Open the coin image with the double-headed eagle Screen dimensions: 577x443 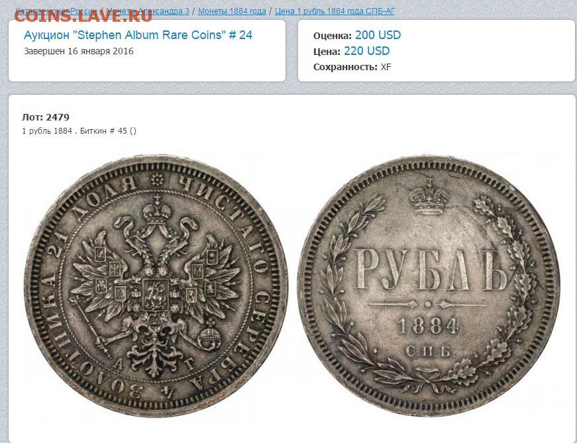[x=156, y=286]
